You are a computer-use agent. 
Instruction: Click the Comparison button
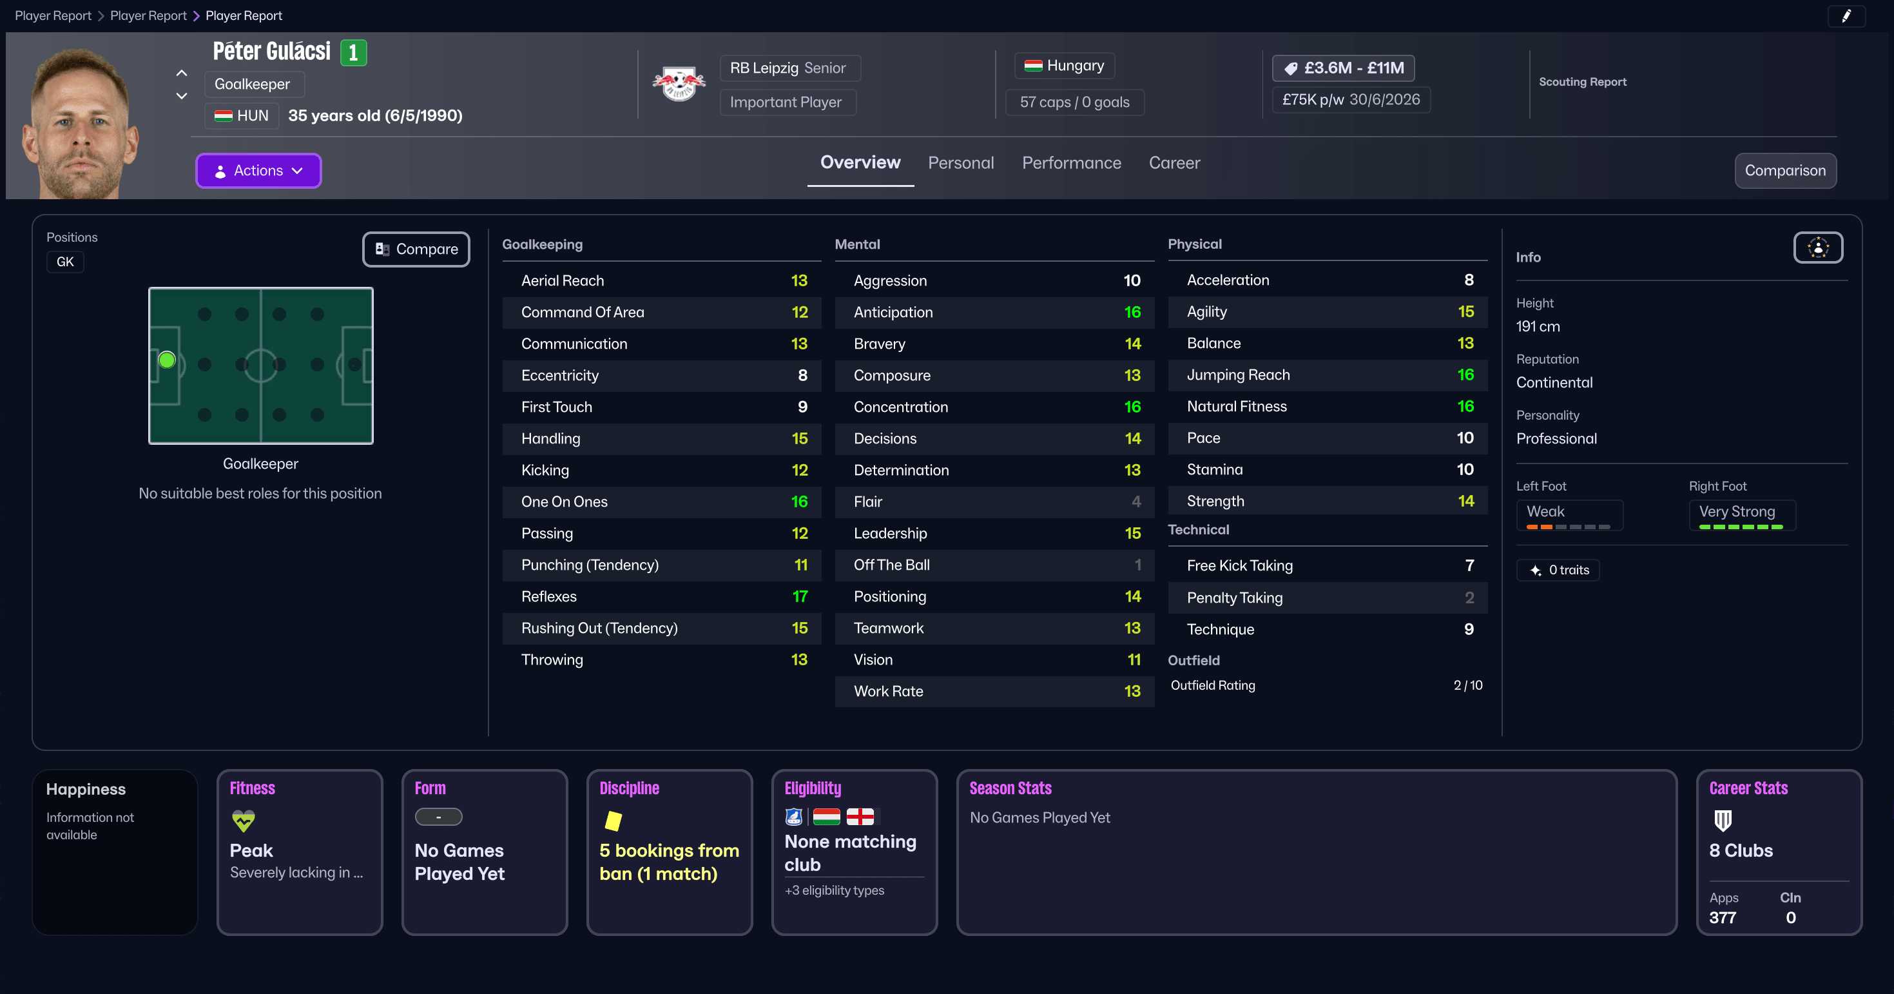click(1785, 170)
